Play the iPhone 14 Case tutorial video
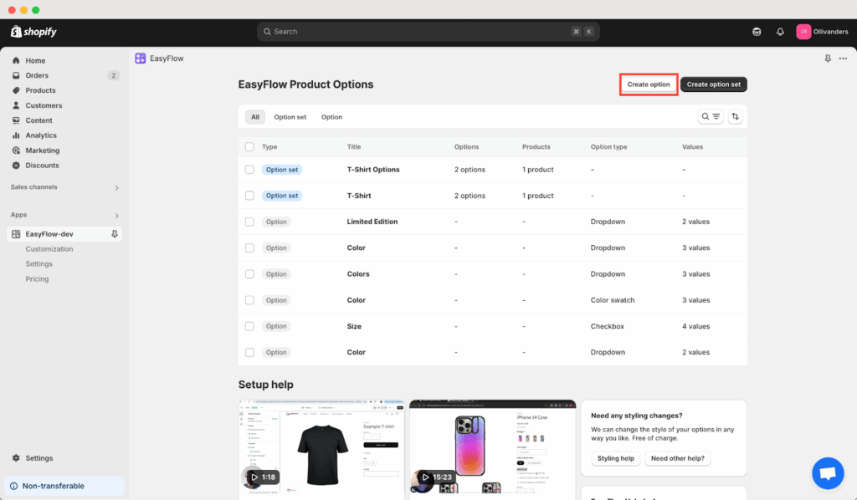Viewport: 857px width, 500px height. 425,477
